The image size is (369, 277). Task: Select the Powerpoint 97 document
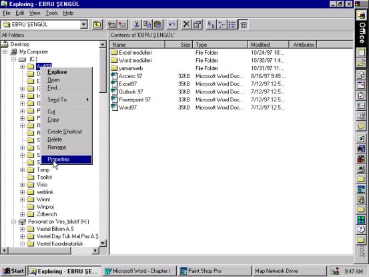131,99
